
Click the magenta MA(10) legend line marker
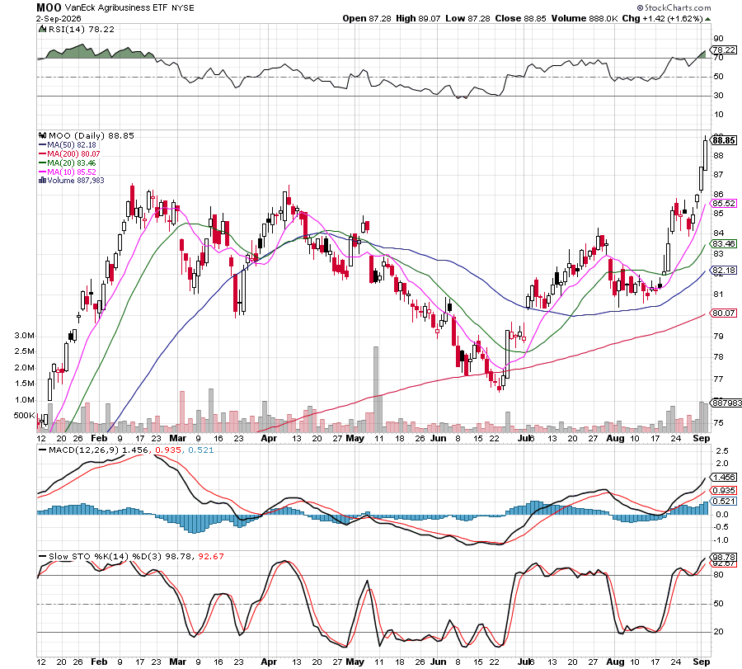click(x=42, y=172)
